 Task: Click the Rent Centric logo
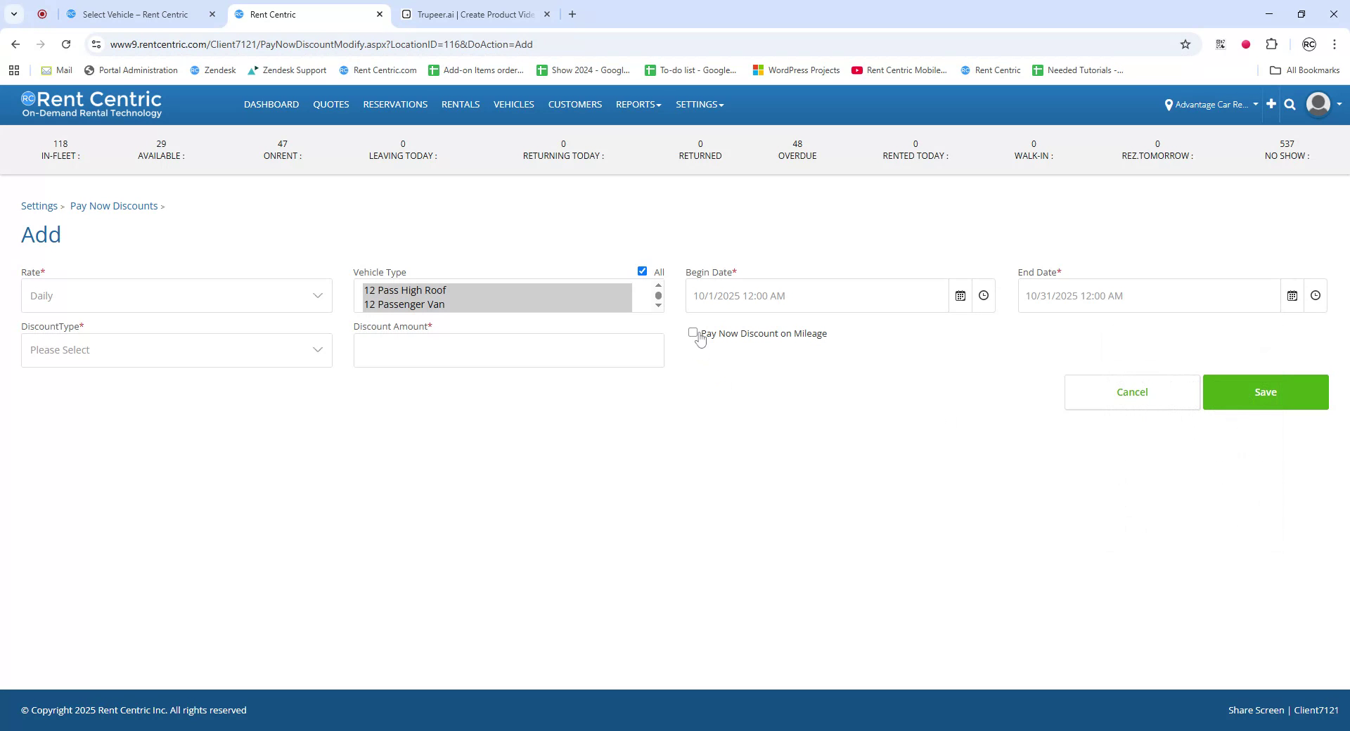(x=91, y=104)
